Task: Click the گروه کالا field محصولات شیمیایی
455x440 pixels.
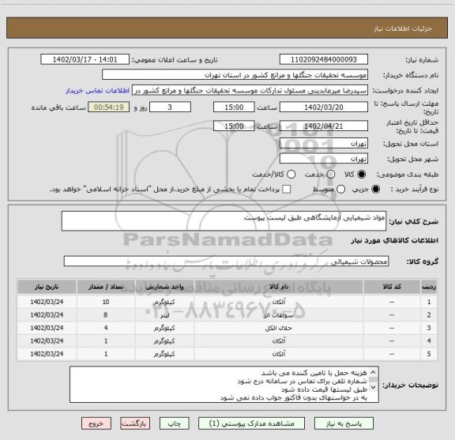Action: point(226,261)
